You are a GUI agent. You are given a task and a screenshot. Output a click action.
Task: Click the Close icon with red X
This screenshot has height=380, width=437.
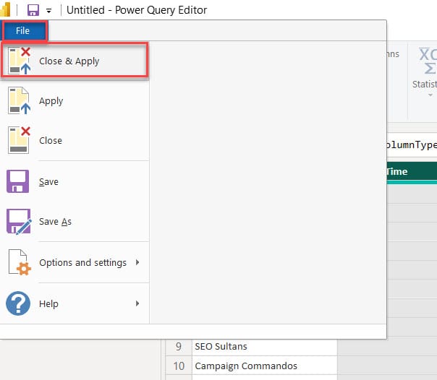click(19, 140)
